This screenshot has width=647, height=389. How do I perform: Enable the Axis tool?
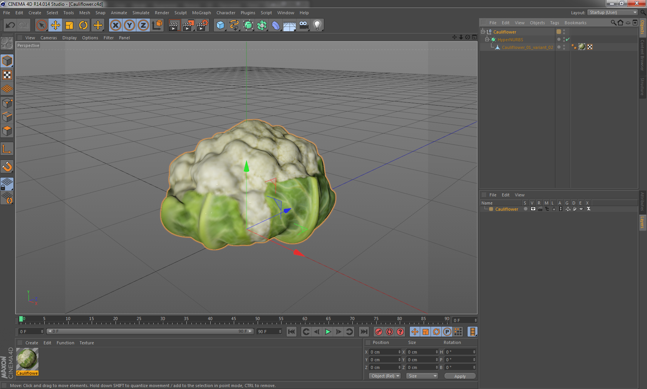tap(7, 149)
